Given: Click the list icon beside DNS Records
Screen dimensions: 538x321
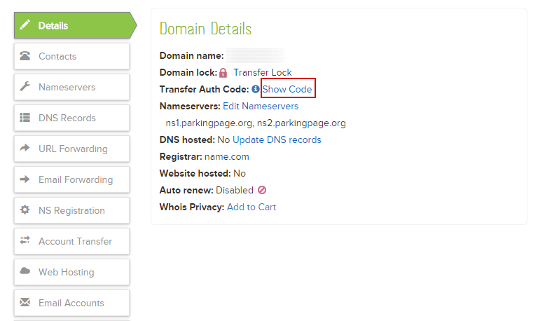Looking at the screenshot, I should point(25,118).
